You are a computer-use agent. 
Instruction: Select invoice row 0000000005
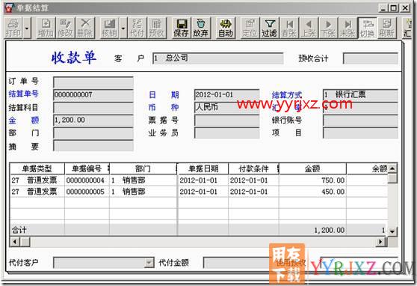pos(199,192)
